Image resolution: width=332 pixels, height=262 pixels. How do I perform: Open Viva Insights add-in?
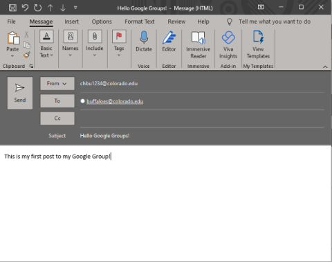pyautogui.click(x=228, y=45)
